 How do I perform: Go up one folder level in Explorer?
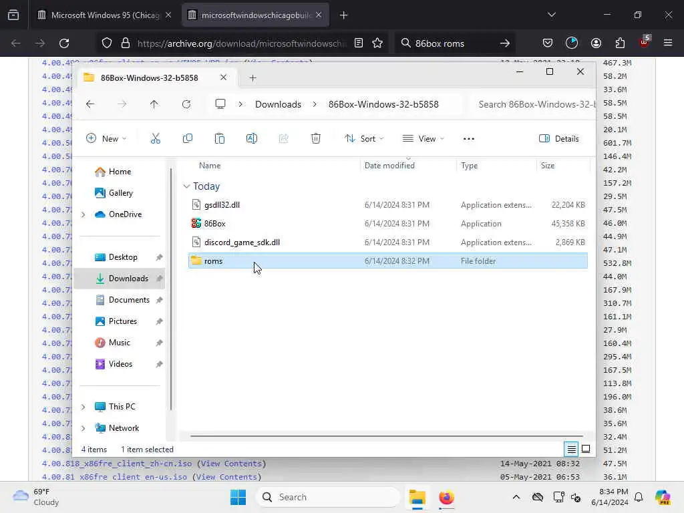[x=154, y=104]
